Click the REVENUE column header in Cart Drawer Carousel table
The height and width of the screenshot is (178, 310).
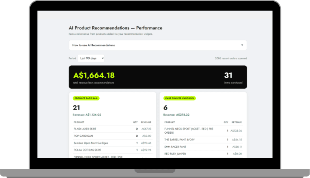coord(237,122)
